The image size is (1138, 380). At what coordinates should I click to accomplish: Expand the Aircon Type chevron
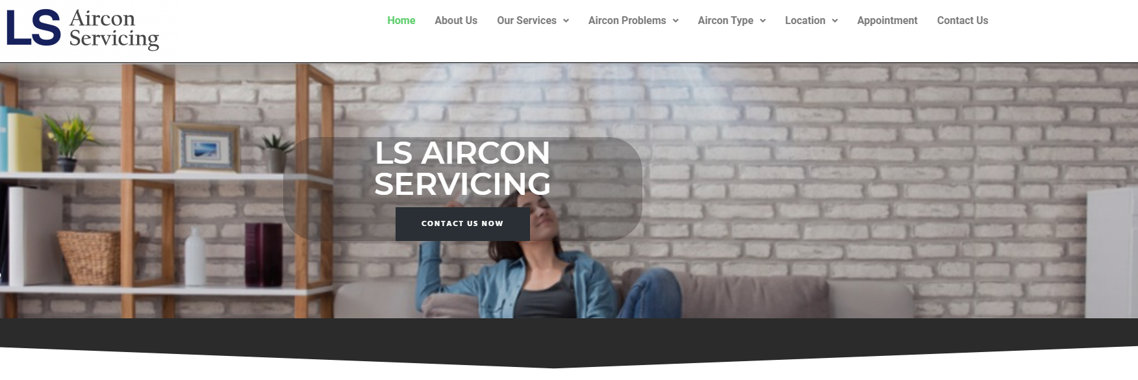763,21
